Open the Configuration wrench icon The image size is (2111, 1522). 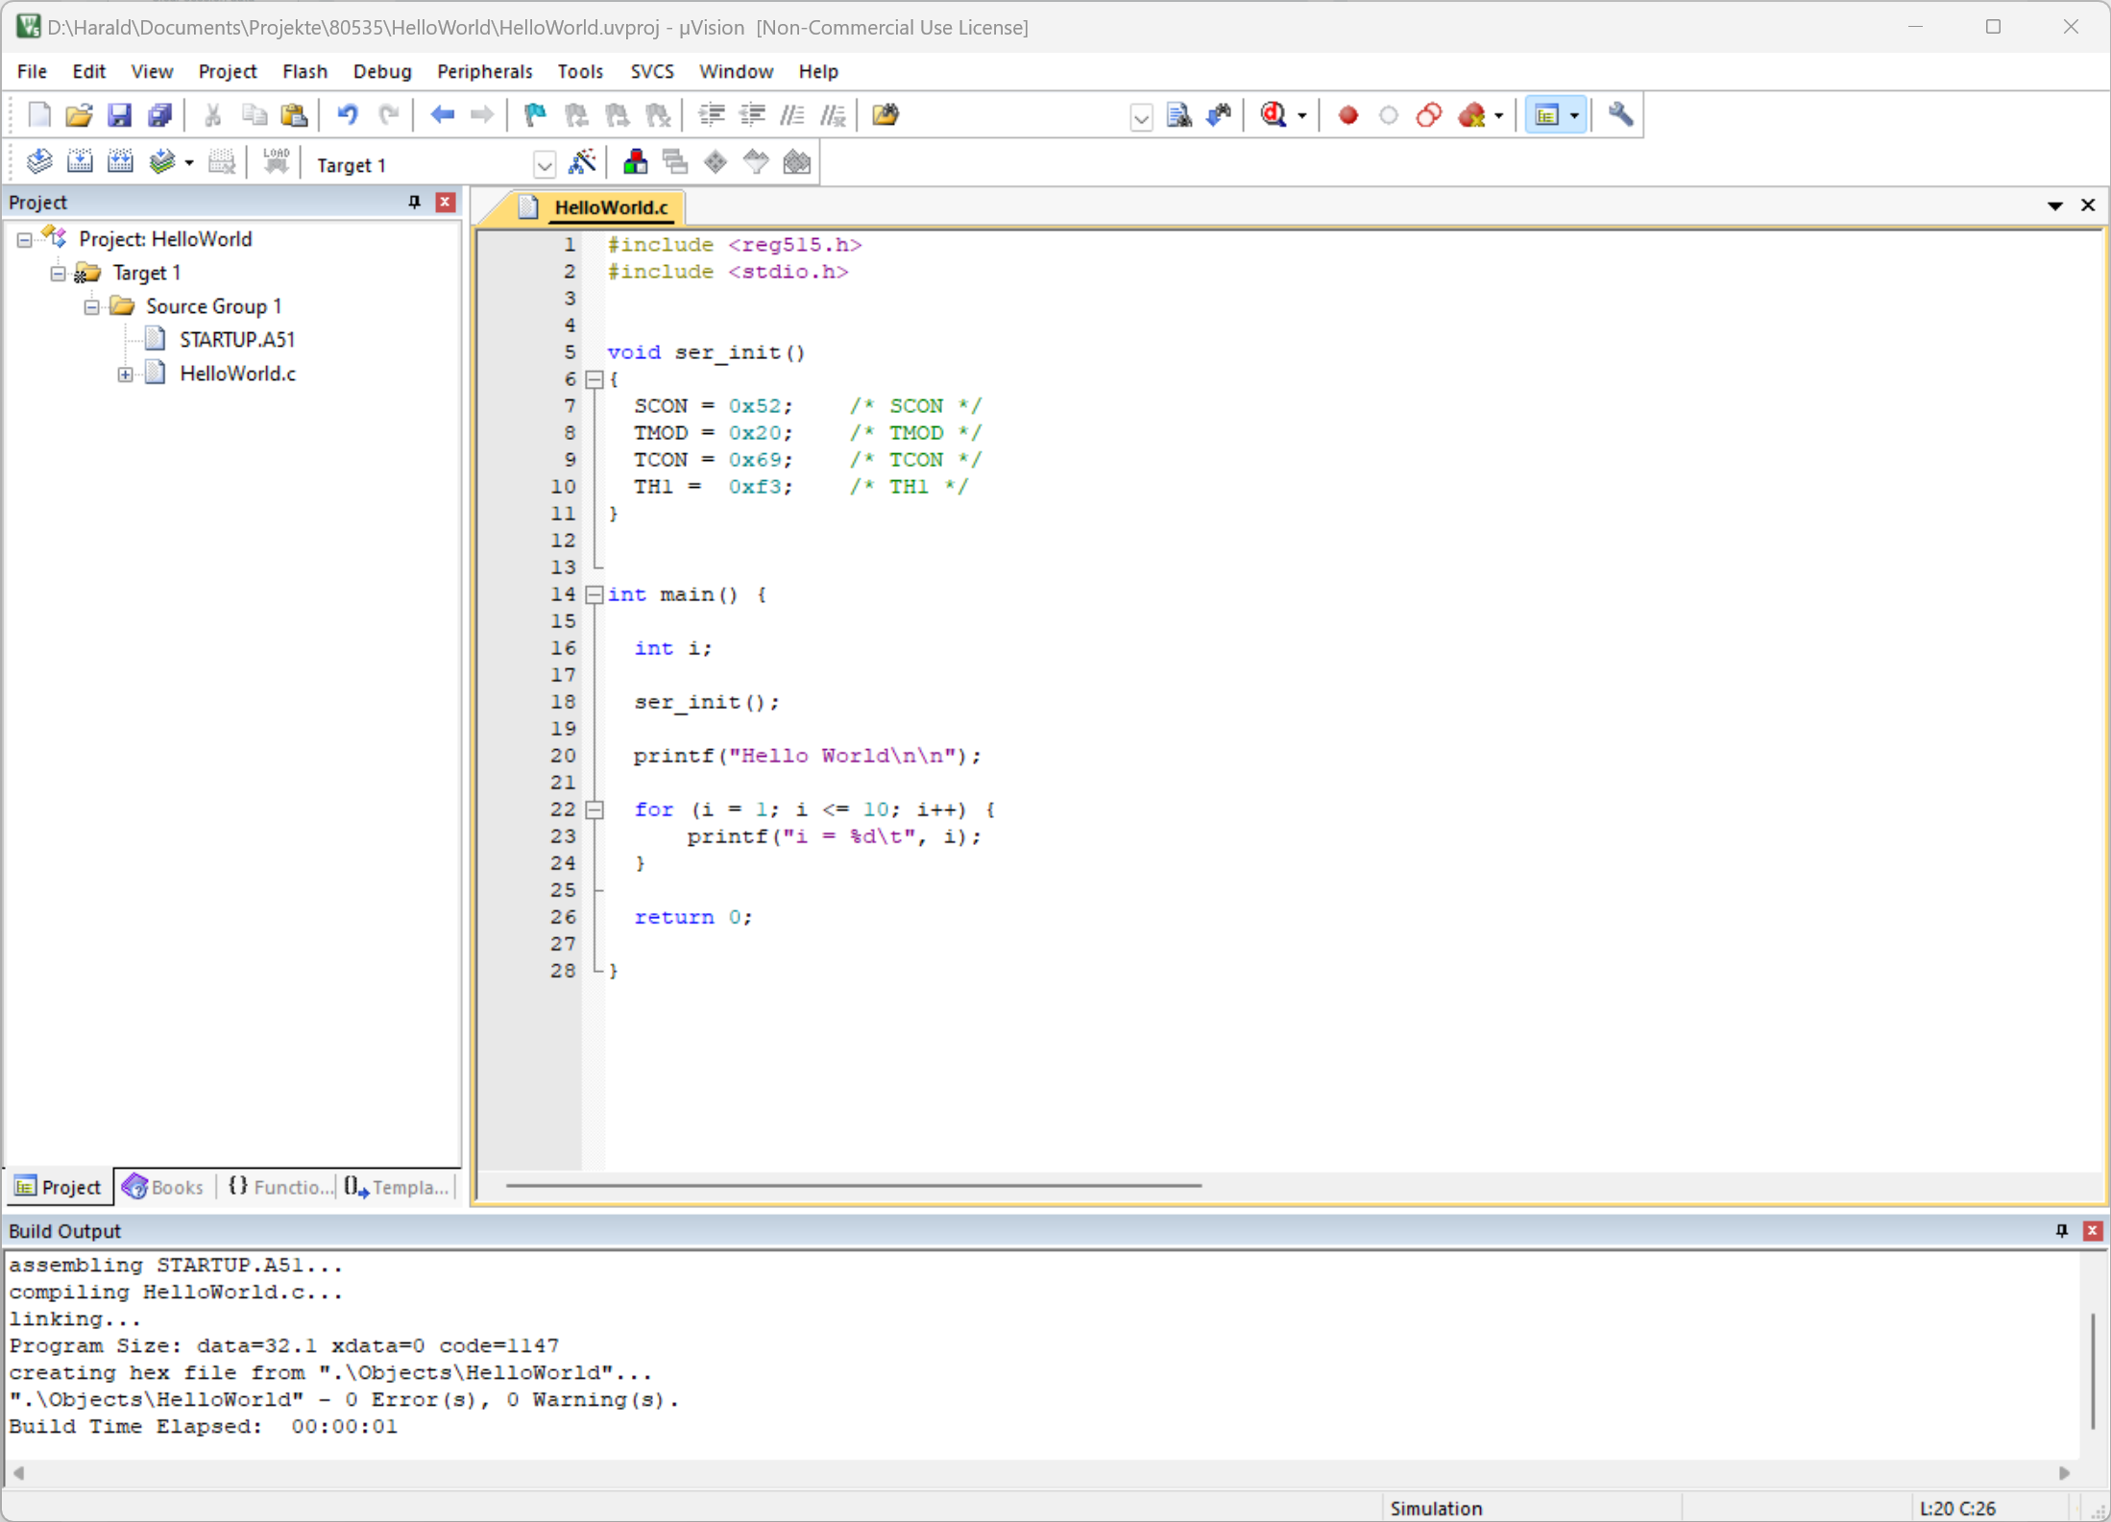(1620, 115)
